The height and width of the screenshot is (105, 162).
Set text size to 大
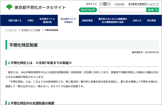(x=109, y=4)
